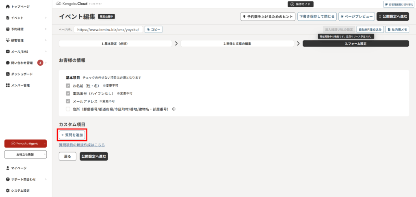Open the Kengaku Agent red button
The height and width of the screenshot is (197, 416).
click(26, 143)
